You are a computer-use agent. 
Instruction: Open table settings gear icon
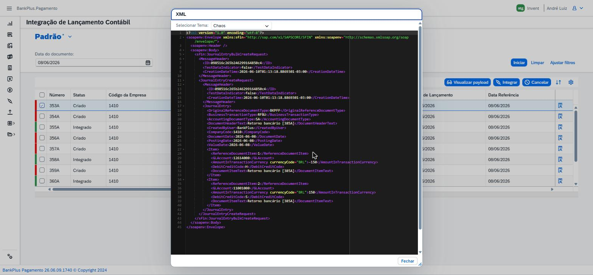coord(571,82)
